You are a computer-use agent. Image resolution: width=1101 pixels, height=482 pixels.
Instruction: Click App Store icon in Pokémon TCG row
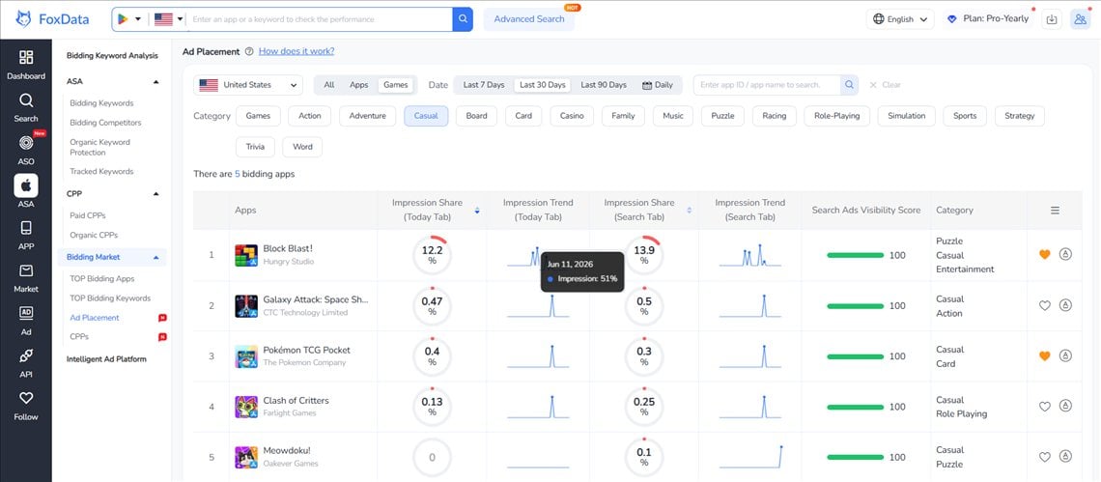click(1065, 356)
